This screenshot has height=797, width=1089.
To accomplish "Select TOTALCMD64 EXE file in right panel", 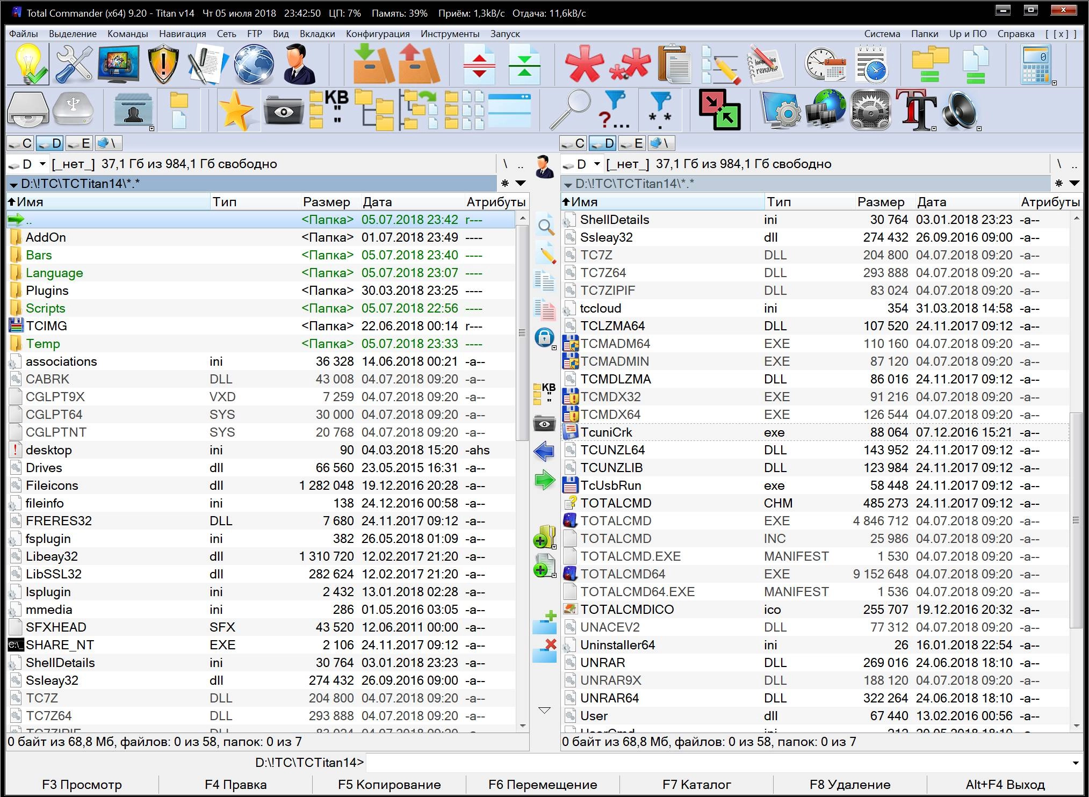I will [x=815, y=574].
